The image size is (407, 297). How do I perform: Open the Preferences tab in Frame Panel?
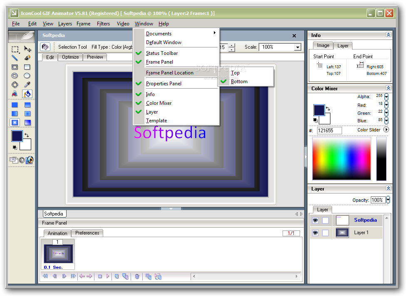click(87, 233)
